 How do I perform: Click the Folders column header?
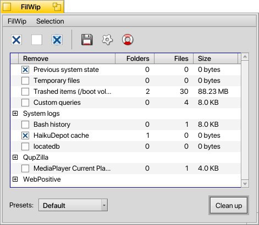[135, 59]
